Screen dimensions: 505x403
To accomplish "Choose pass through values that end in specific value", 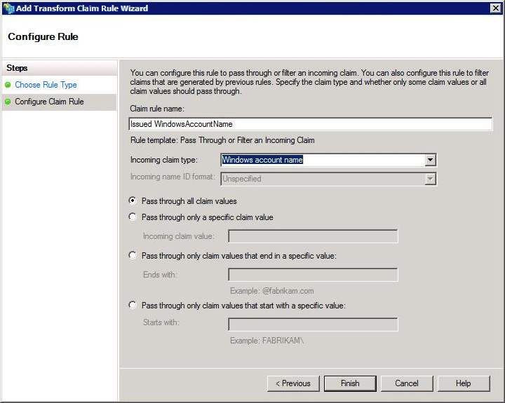I will (133, 256).
